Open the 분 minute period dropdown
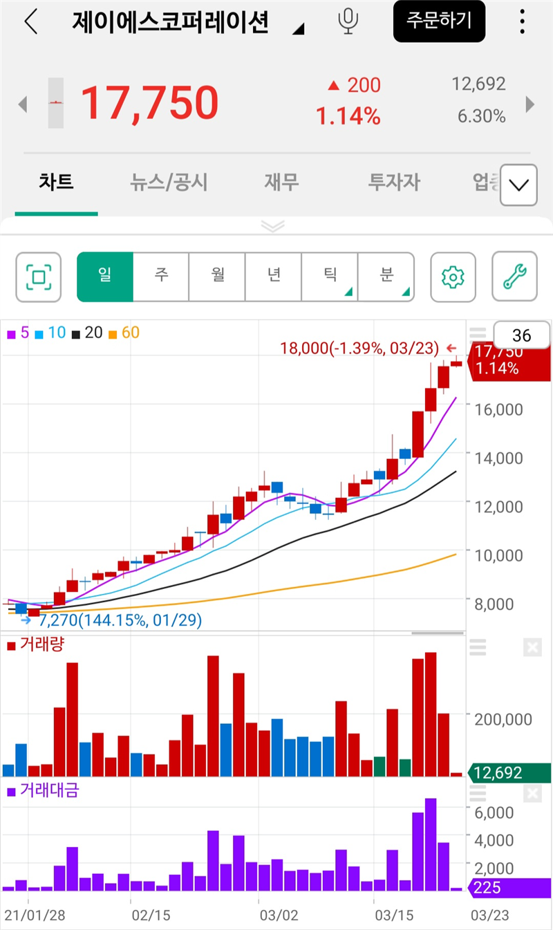The width and height of the screenshot is (553, 930). [386, 277]
